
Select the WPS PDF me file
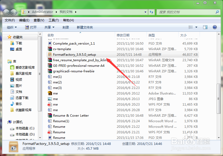[x=123, y=104]
